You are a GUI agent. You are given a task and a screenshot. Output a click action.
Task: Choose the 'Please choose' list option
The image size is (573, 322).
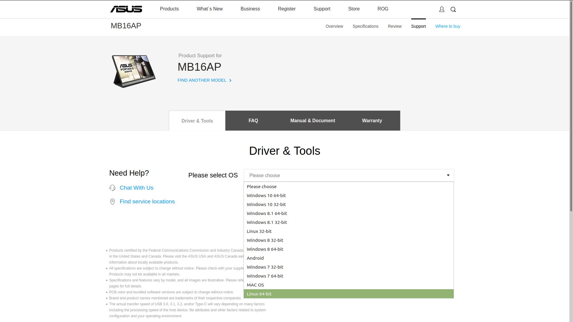point(349,187)
